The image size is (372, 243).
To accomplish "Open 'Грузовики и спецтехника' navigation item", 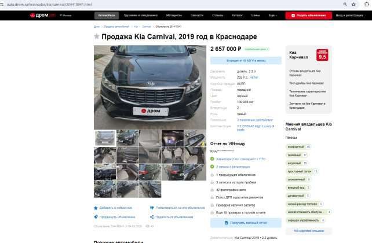I will click(x=141, y=16).
